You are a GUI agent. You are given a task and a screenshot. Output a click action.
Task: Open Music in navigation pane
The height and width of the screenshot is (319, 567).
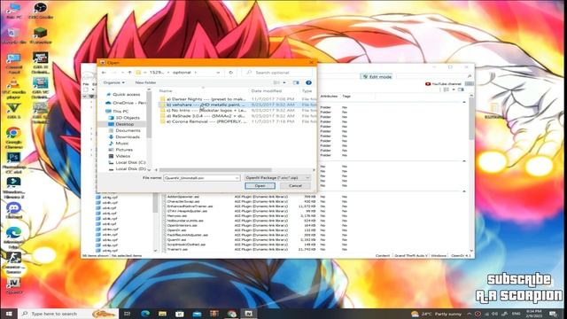122,144
